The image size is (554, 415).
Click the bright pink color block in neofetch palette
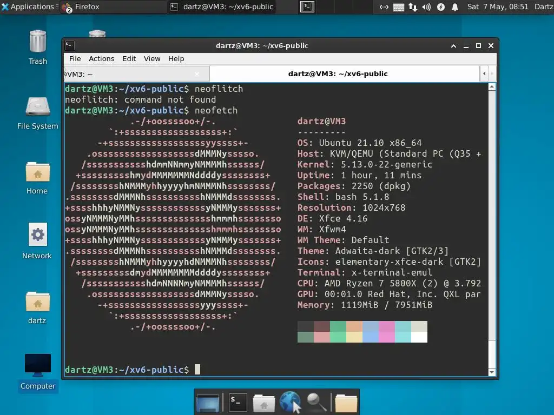[x=386, y=337]
